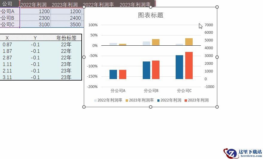Click the 2023年利润率 legend entry
This screenshot has height=159, width=263.
tap(140, 100)
